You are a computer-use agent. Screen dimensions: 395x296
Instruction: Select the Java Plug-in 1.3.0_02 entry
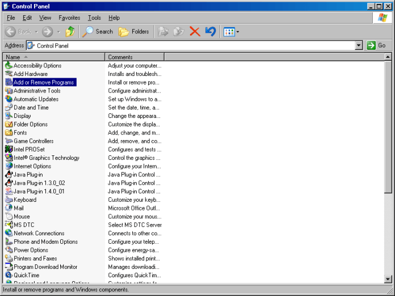coord(35,183)
